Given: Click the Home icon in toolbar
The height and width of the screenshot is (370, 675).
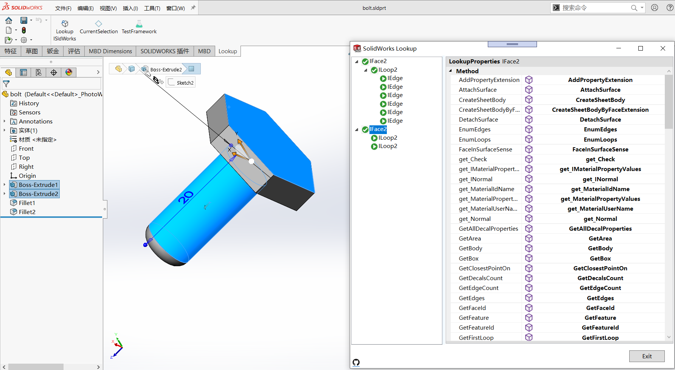Looking at the screenshot, I should click(x=9, y=20).
